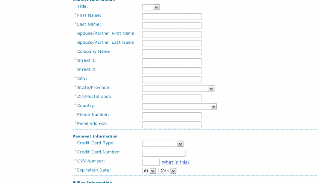Viewport: 320px width, 183px height.
Task: Open the Credit Card Type dropdown
Action: (163, 144)
